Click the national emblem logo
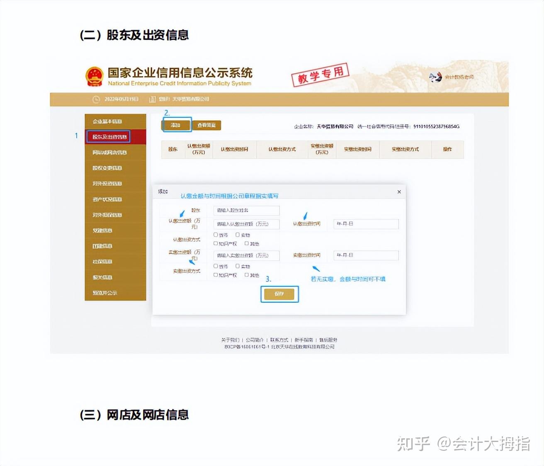The height and width of the screenshot is (466, 544). click(94, 77)
